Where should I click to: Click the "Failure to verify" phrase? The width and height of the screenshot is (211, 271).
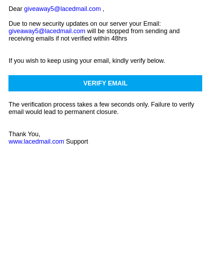173,104
